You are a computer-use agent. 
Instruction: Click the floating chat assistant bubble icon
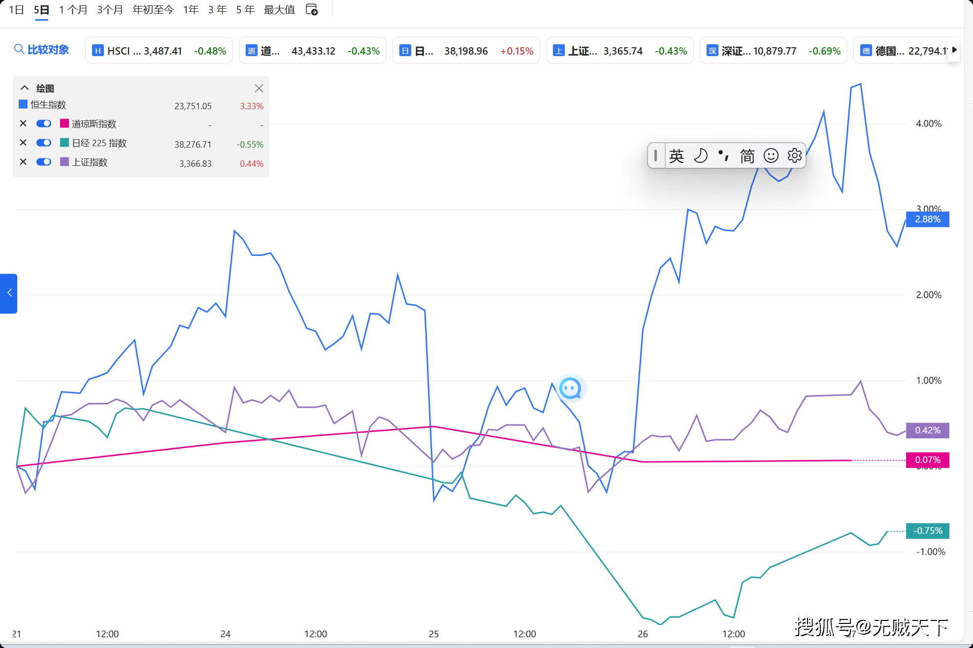coord(571,389)
